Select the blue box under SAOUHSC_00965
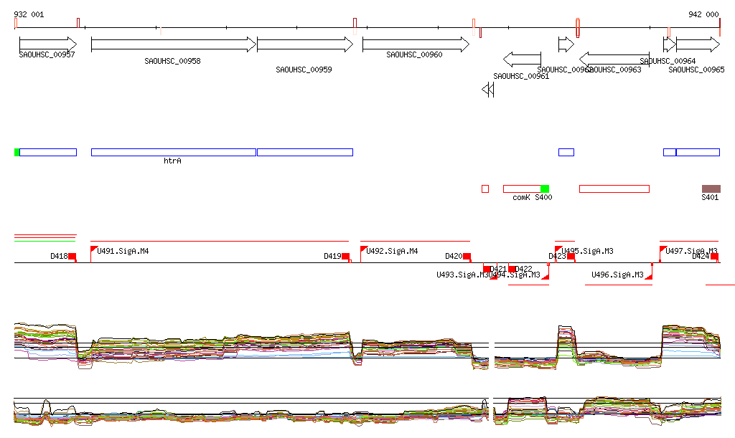Image resolution: width=735 pixels, height=438 pixels. 698,152
